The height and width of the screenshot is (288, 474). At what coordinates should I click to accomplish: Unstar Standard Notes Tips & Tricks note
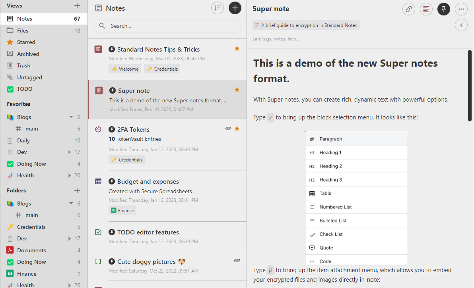[237, 48]
